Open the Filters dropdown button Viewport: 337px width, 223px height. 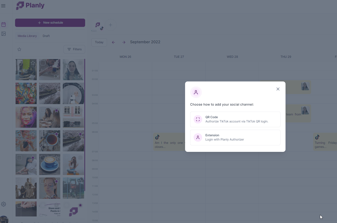74,49
